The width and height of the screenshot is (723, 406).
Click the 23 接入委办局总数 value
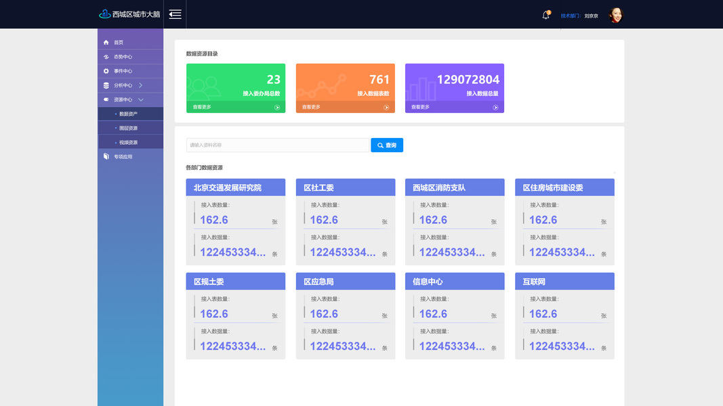[x=274, y=80]
